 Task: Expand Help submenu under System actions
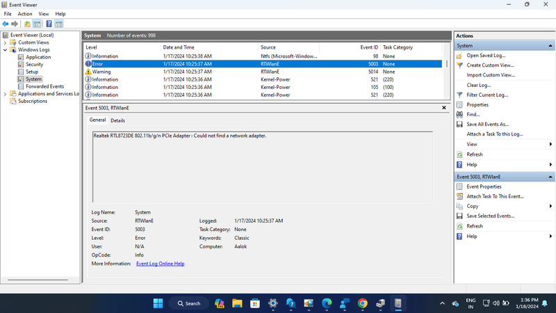(x=550, y=165)
